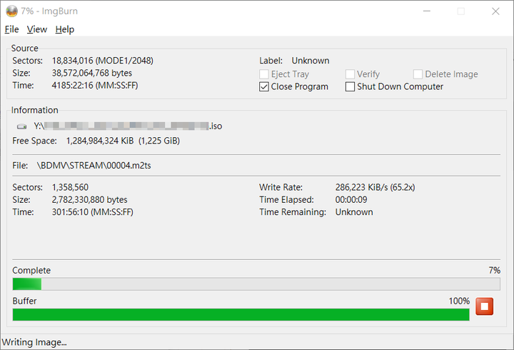514x350 pixels.
Task: Enable the Shut Down Computer checkbox
Action: (x=350, y=86)
